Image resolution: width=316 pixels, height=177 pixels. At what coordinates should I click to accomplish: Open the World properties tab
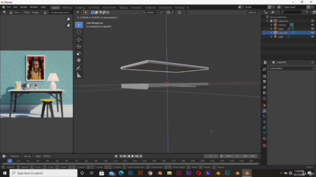265,98
